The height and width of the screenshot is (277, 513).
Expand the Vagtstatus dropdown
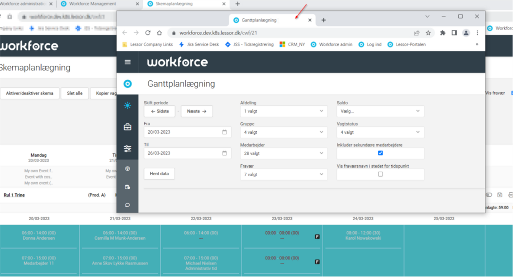(x=380, y=132)
